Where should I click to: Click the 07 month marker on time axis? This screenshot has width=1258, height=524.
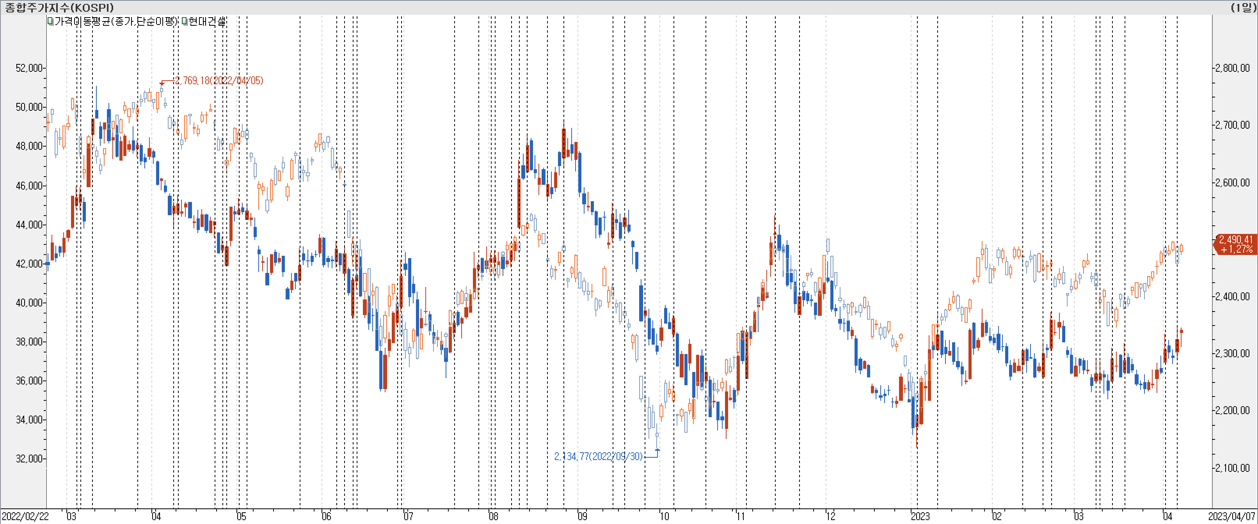point(408,516)
